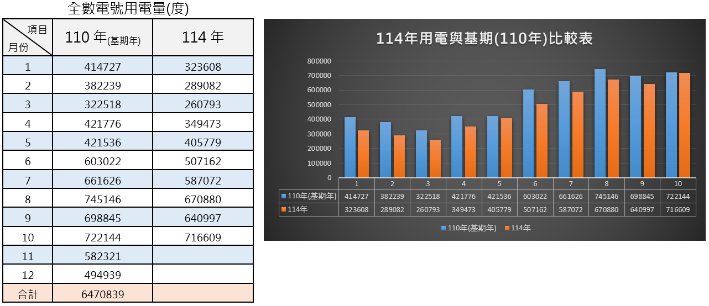This screenshot has width=709, height=306.
Task: Click category label 9 on the chart's horizontal axis
Action: coord(642,183)
